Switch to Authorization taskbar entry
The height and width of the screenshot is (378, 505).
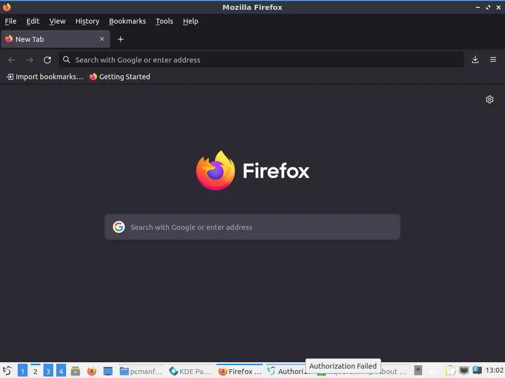[x=286, y=371]
